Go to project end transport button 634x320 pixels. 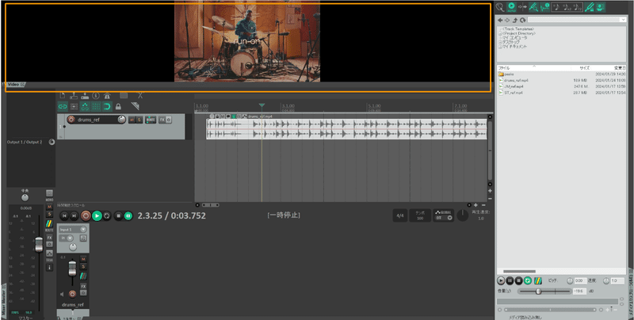click(x=74, y=216)
